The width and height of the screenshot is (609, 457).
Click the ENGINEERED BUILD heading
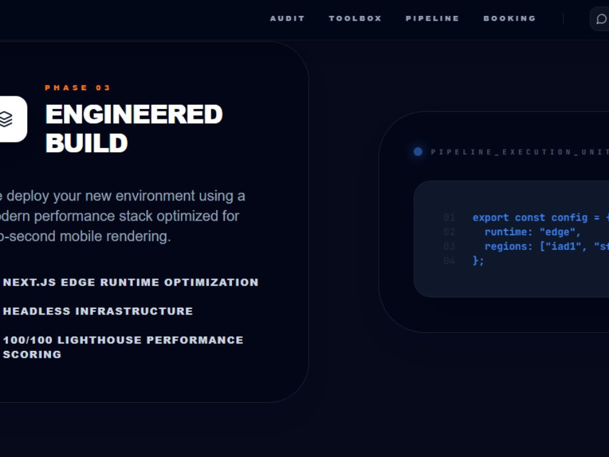tap(134, 128)
